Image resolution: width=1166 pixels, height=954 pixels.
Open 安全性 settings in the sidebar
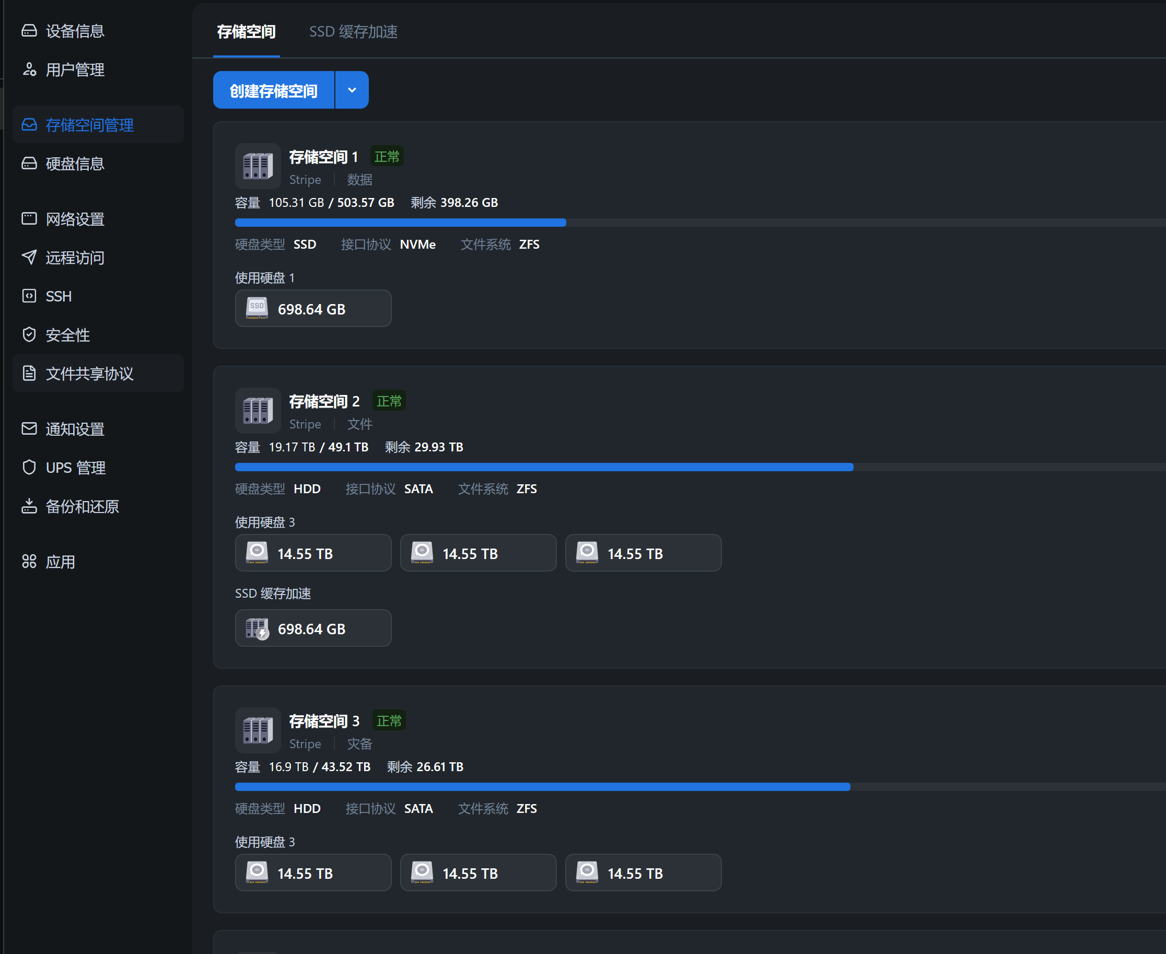[x=67, y=335]
